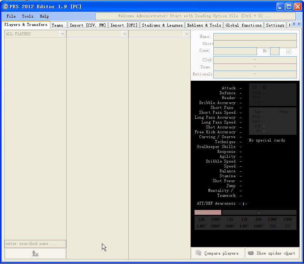Screen dimensions: 304x264
Task: Click the GK position label
Action: pyautogui.click(x=202, y=219)
